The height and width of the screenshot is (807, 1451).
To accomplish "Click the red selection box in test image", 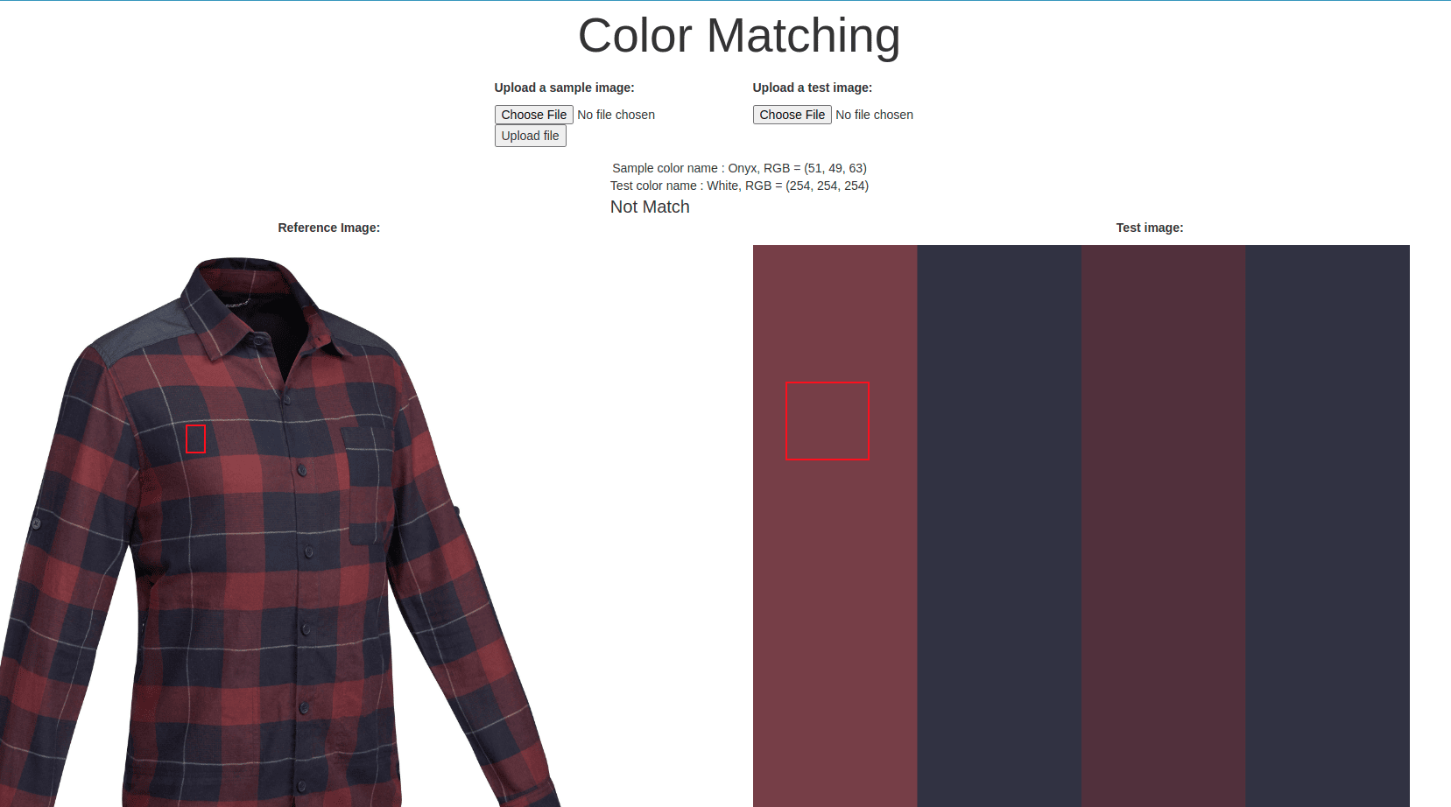I will pyautogui.click(x=828, y=420).
